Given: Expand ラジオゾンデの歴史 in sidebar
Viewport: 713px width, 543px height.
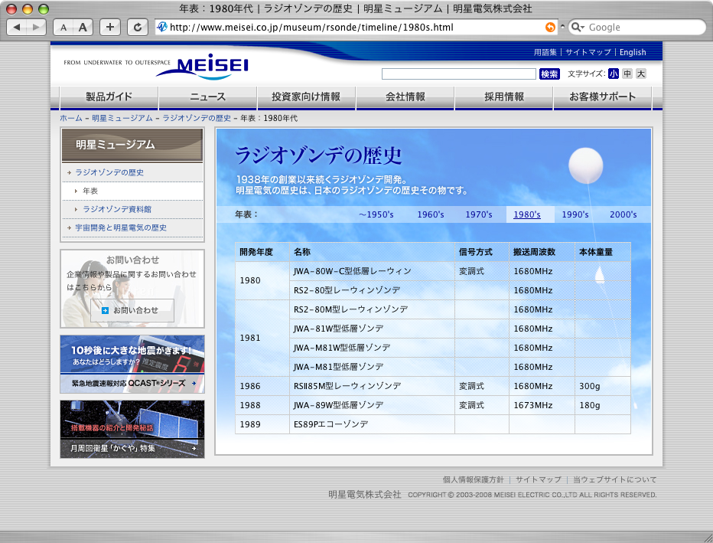Looking at the screenshot, I should point(109,172).
